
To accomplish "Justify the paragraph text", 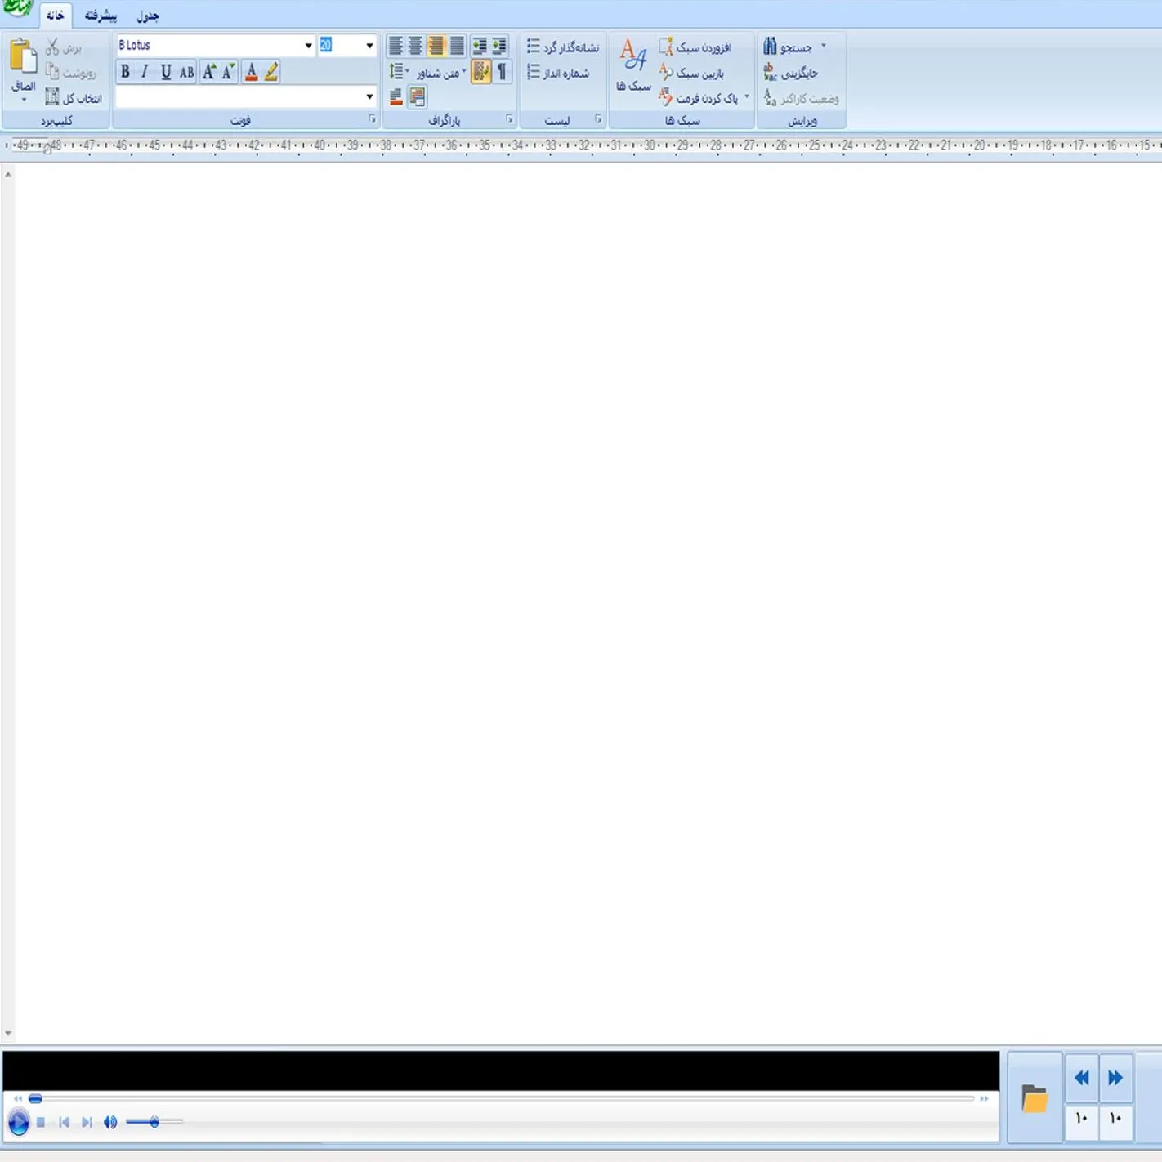I will (457, 46).
